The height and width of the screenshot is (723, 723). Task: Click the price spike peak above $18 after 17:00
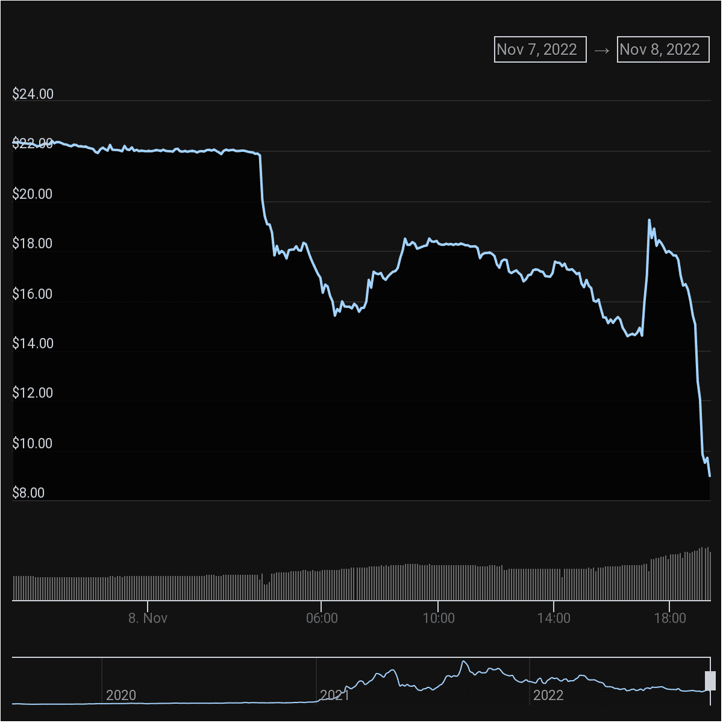point(649,220)
